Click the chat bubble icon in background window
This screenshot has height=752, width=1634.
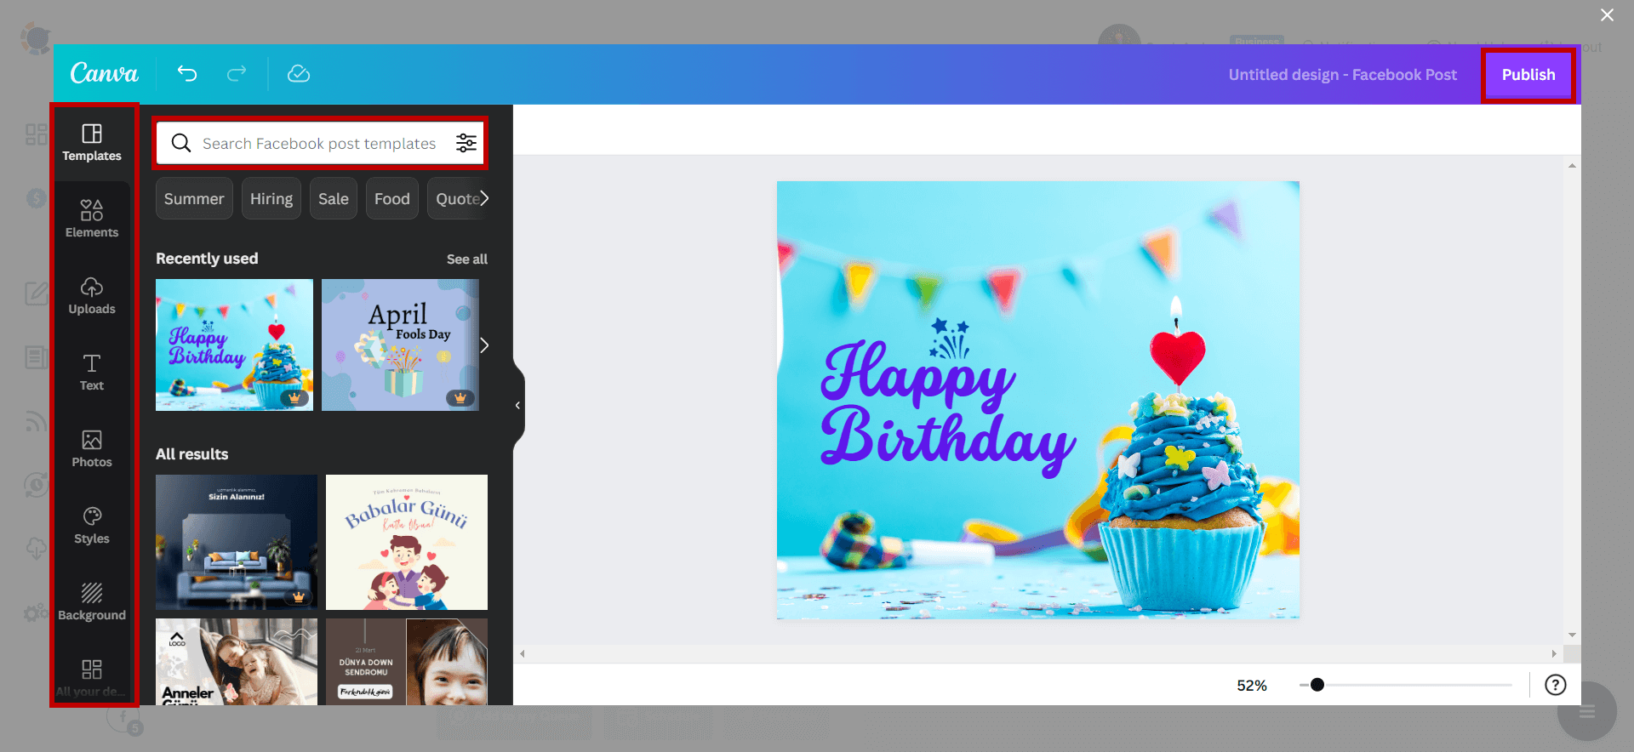(1587, 712)
